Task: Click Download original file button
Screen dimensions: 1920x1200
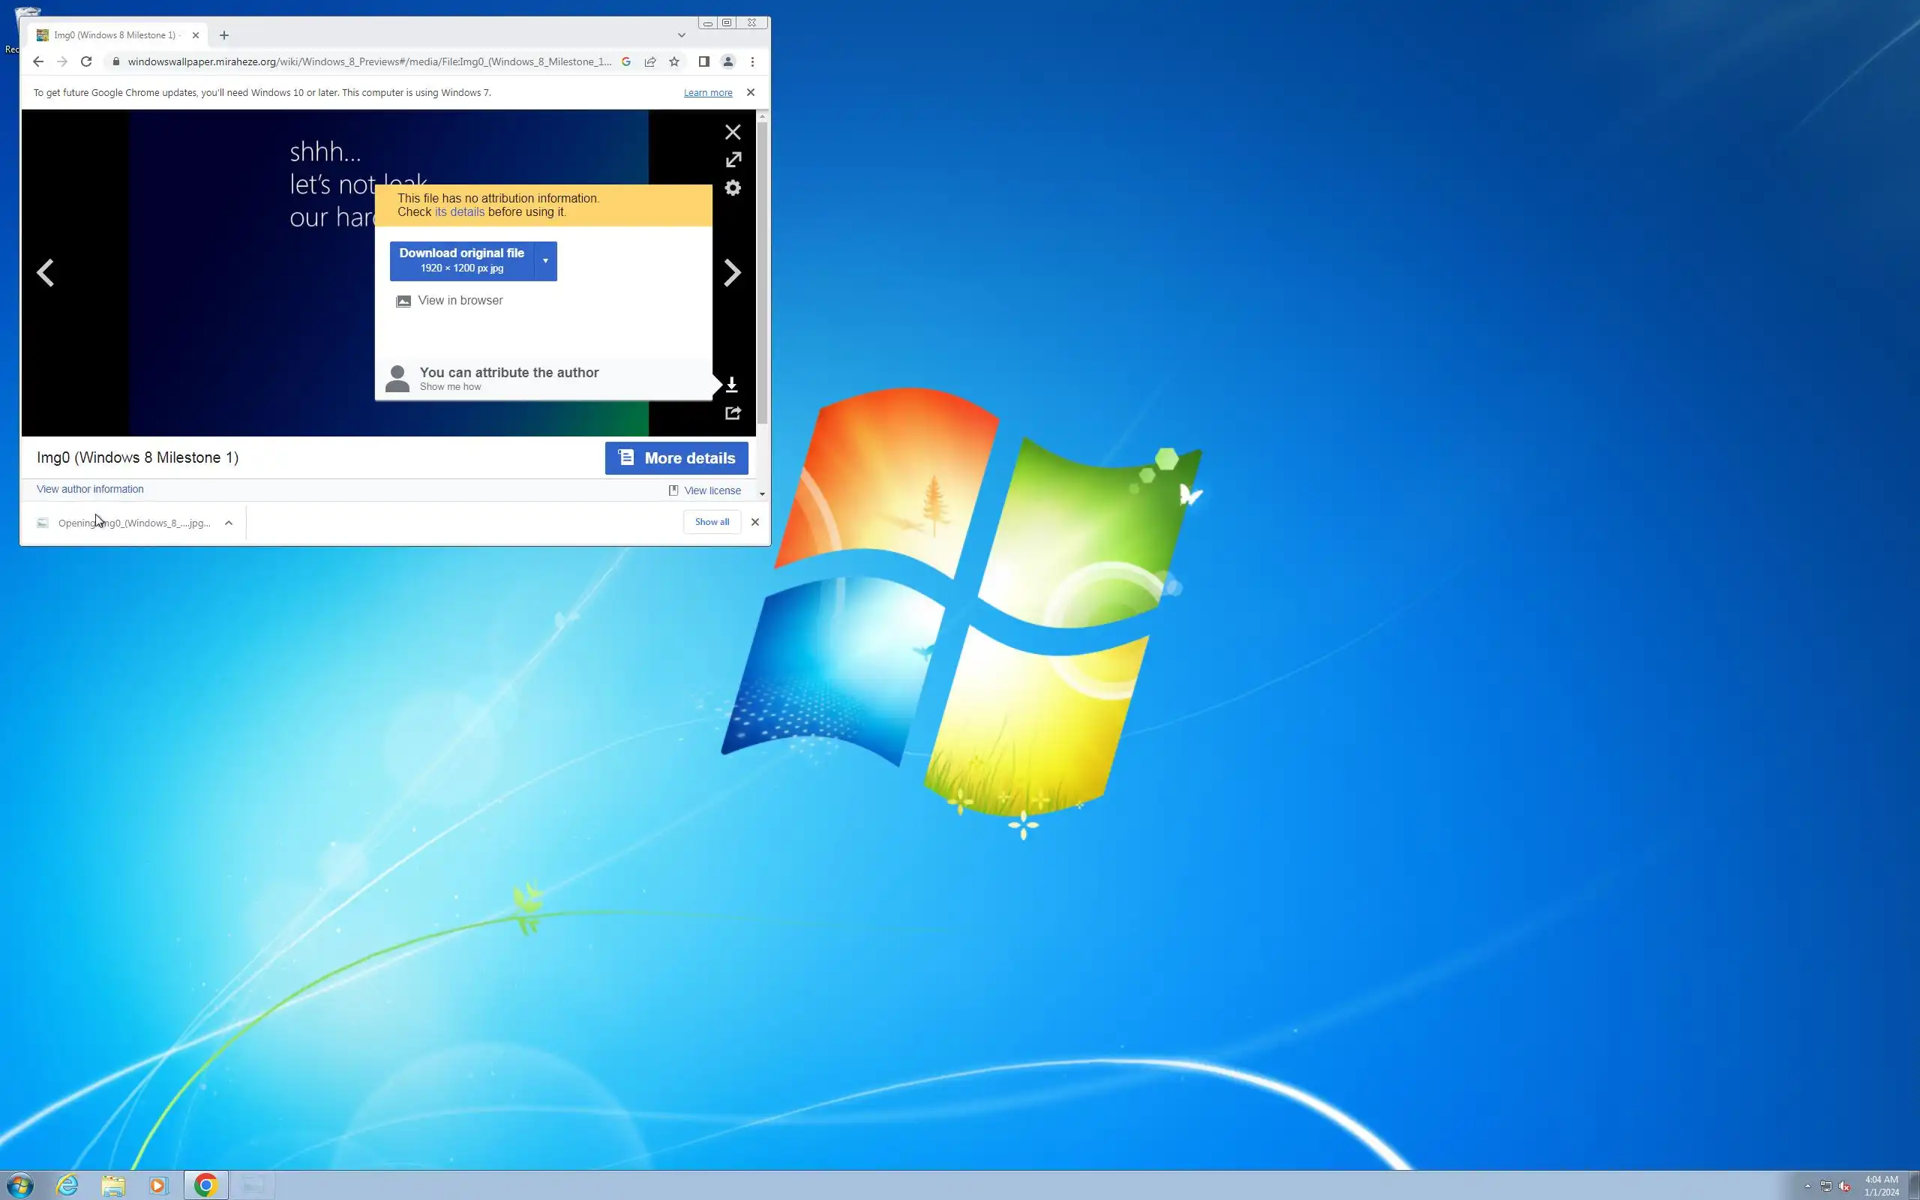Action: tap(462, 260)
